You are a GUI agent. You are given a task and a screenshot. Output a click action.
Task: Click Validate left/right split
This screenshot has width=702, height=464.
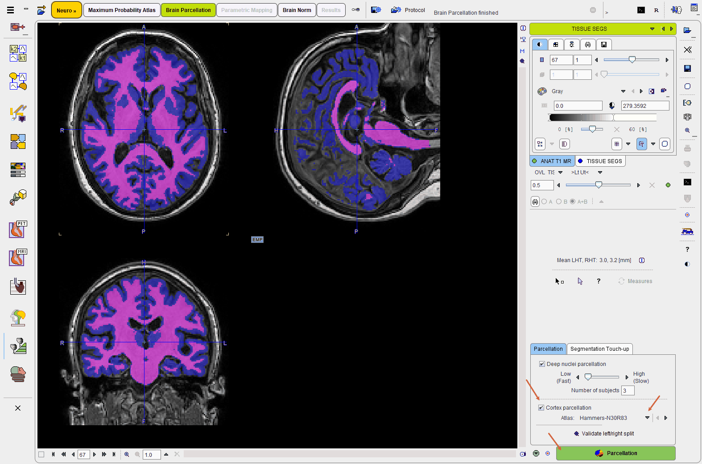[x=603, y=433]
